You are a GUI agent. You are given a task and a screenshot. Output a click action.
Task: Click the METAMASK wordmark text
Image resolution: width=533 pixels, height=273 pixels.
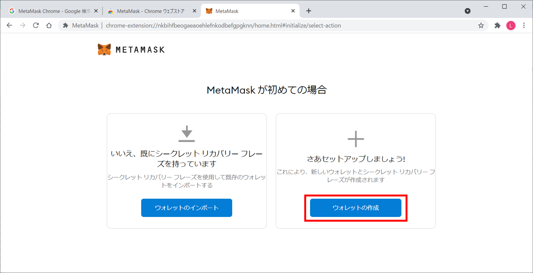click(140, 50)
